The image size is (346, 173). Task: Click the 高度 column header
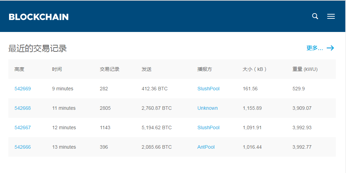20,69
